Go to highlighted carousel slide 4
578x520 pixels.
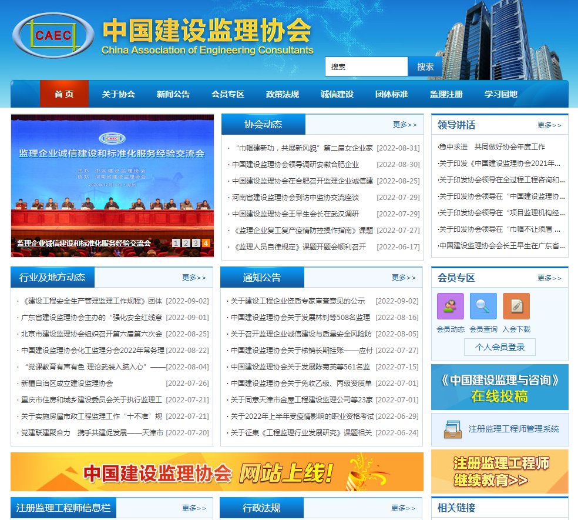(x=206, y=243)
